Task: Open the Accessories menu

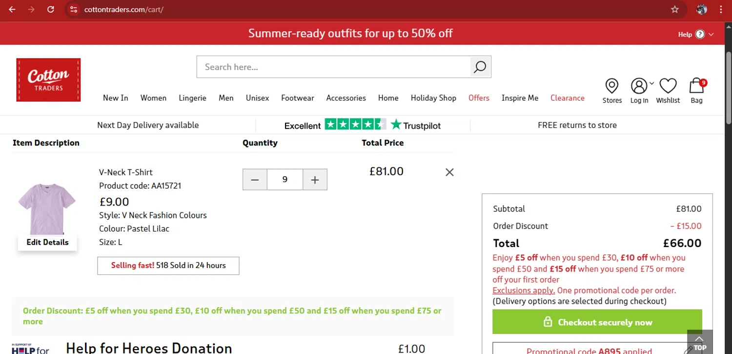Action: (x=346, y=98)
